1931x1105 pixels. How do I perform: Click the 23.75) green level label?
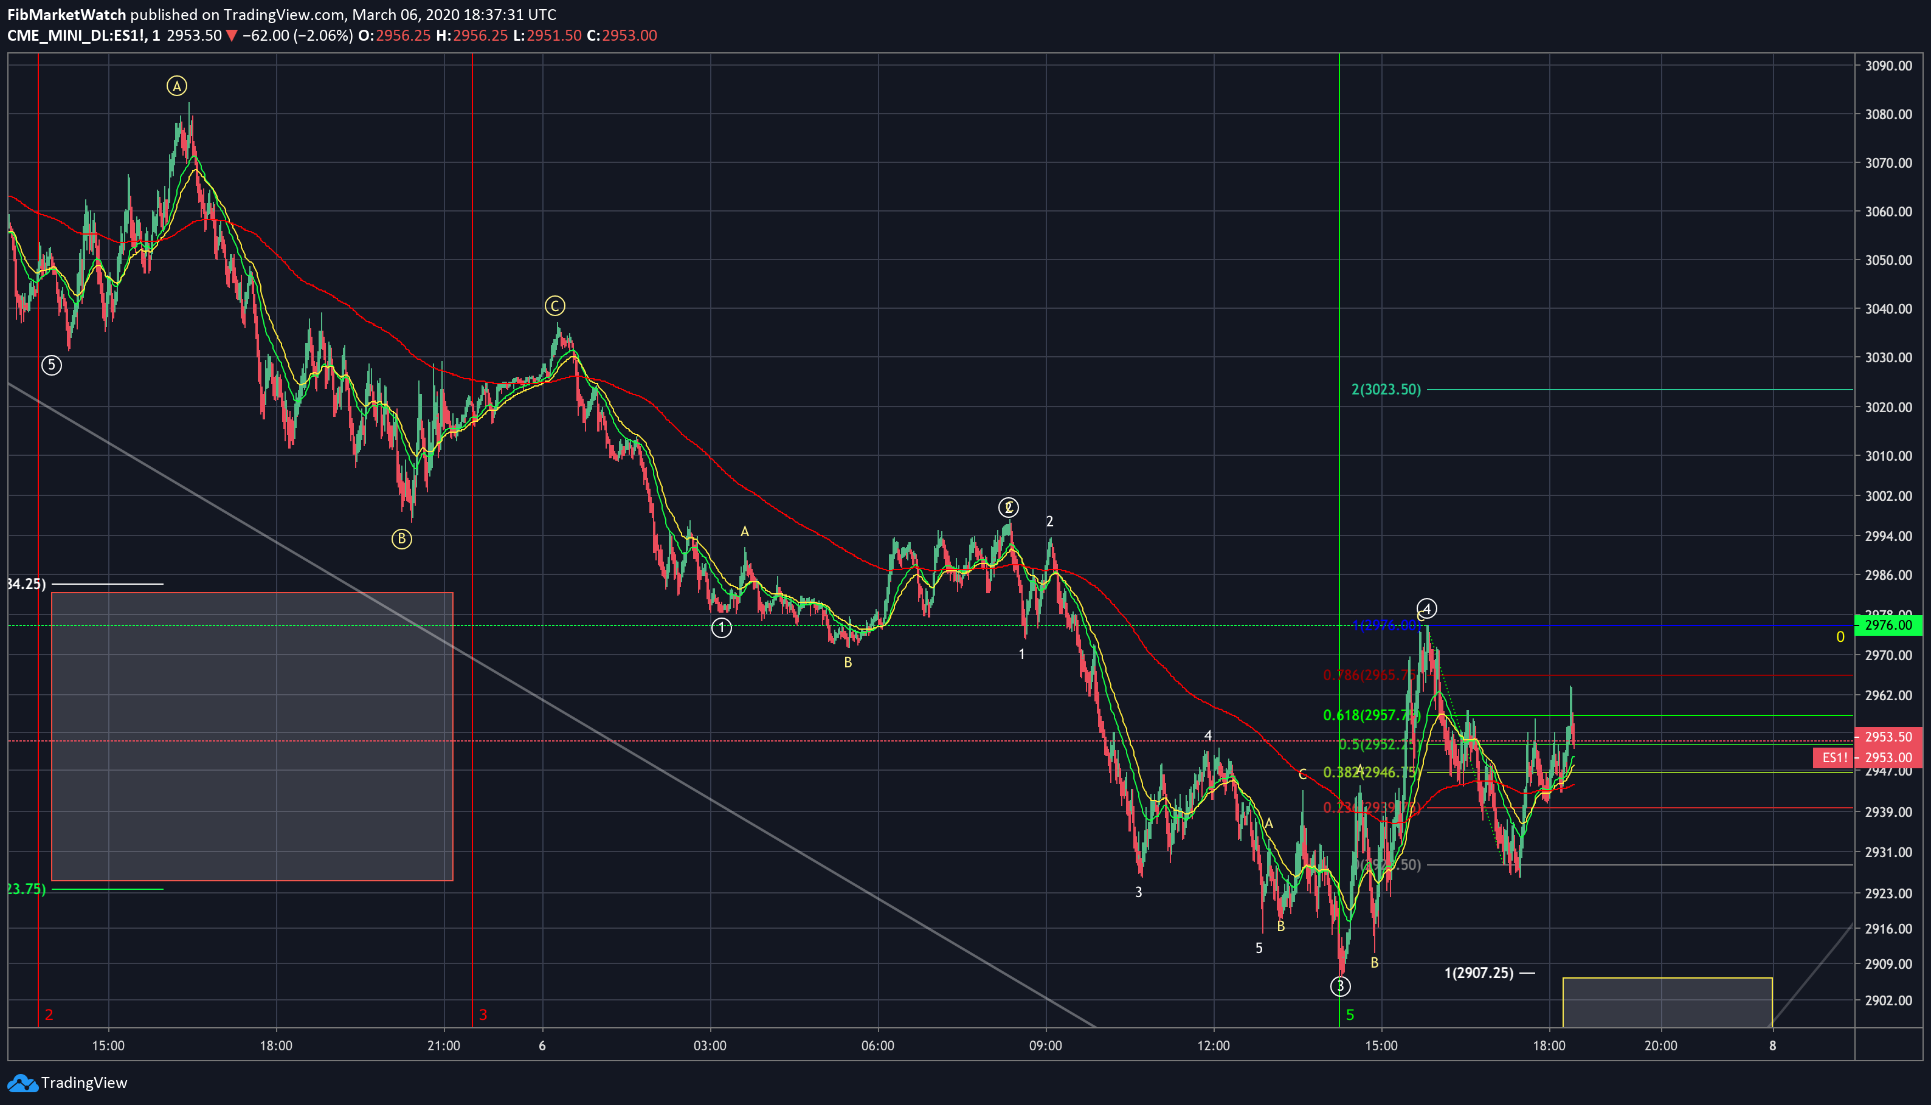coord(27,889)
